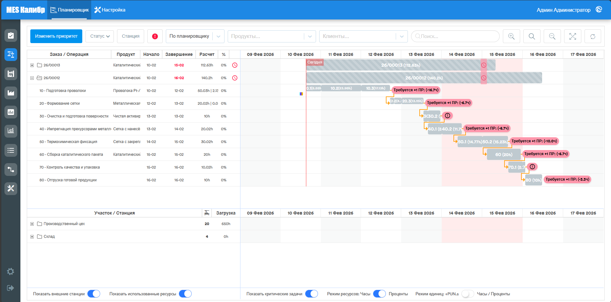Open the Настройка tab

pos(110,10)
